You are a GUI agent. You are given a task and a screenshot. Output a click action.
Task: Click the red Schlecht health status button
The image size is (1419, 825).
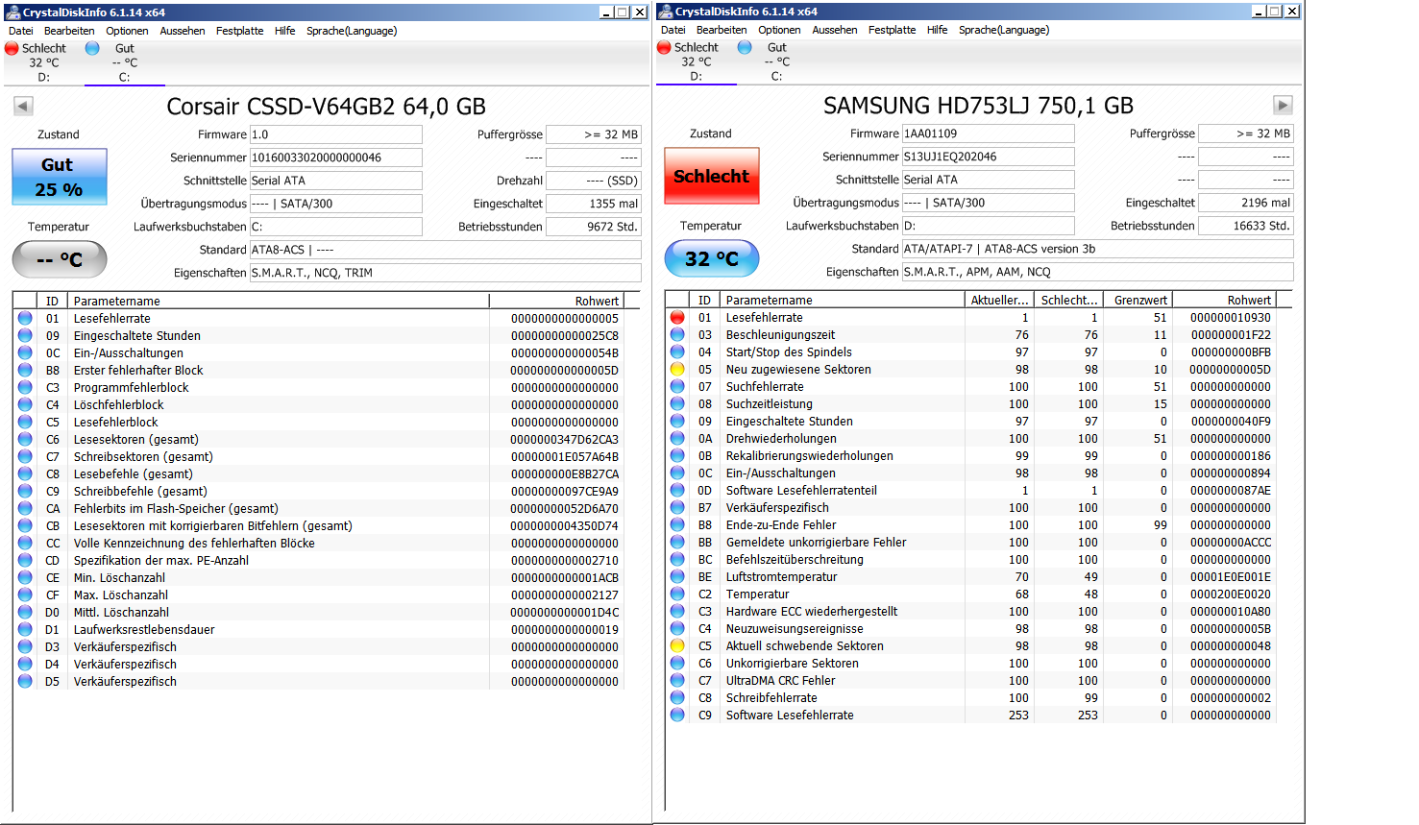pyautogui.click(x=712, y=176)
